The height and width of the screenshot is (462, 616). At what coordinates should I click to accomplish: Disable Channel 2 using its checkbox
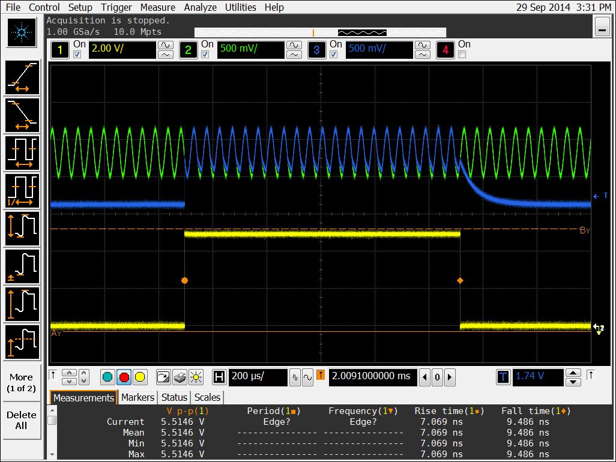[205, 55]
